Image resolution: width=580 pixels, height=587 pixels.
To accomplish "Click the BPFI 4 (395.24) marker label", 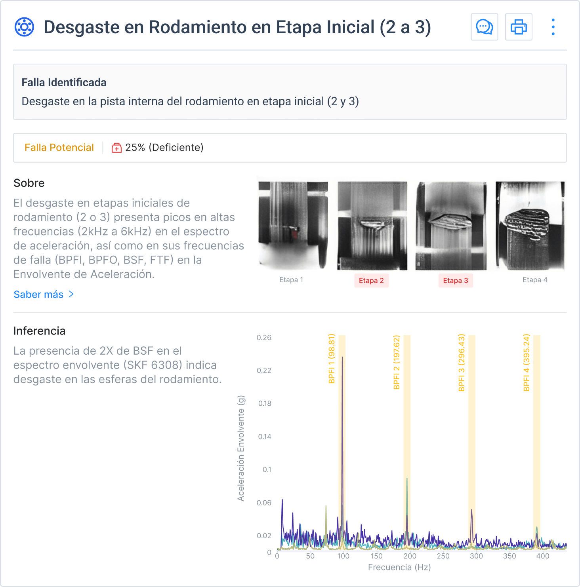I will (x=526, y=362).
